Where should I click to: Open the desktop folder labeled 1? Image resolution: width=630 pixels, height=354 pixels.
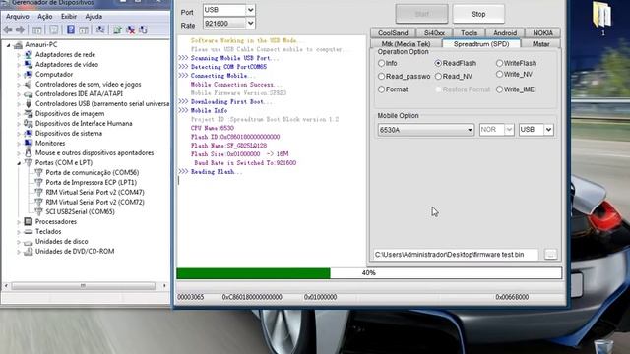point(601,18)
